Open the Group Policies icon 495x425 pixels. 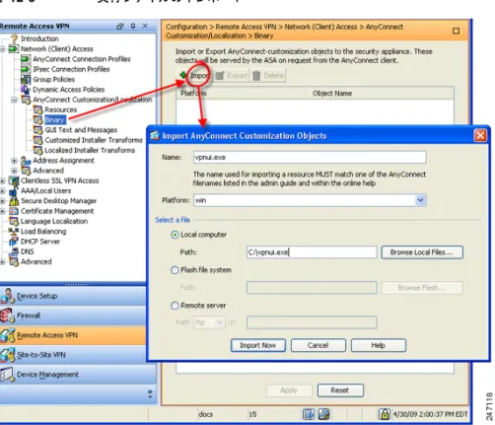[x=26, y=80]
